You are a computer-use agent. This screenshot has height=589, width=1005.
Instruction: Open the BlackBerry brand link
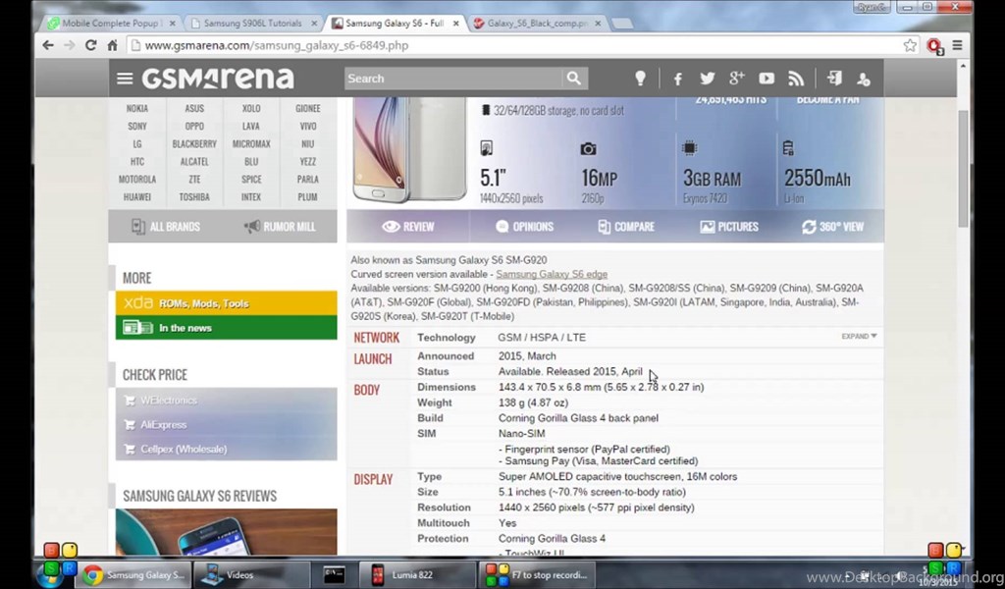pos(194,144)
